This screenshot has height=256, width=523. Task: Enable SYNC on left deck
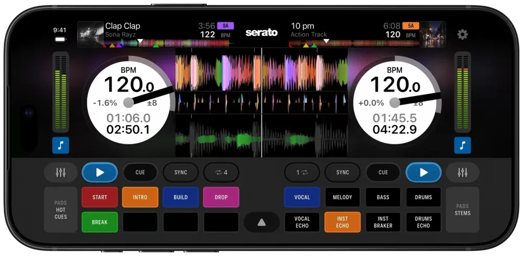[181, 172]
